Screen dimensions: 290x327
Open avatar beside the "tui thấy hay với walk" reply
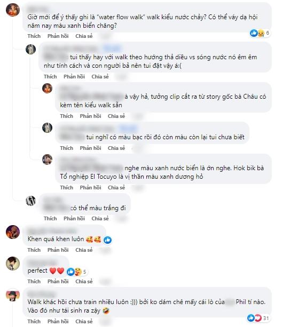point(30,50)
